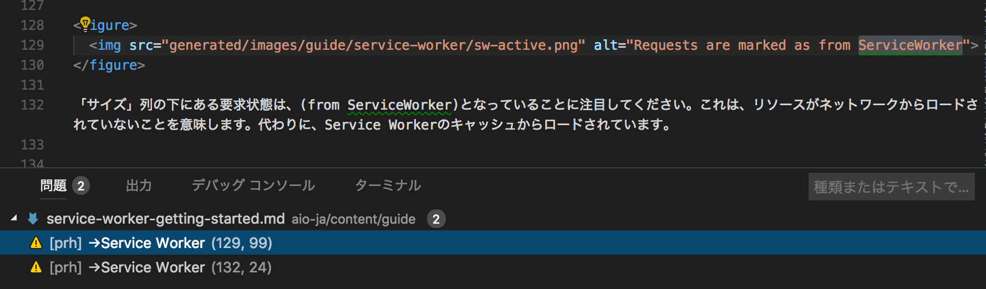986x289 pixels.
Task: Focus the problems filter text field
Action: (x=891, y=187)
